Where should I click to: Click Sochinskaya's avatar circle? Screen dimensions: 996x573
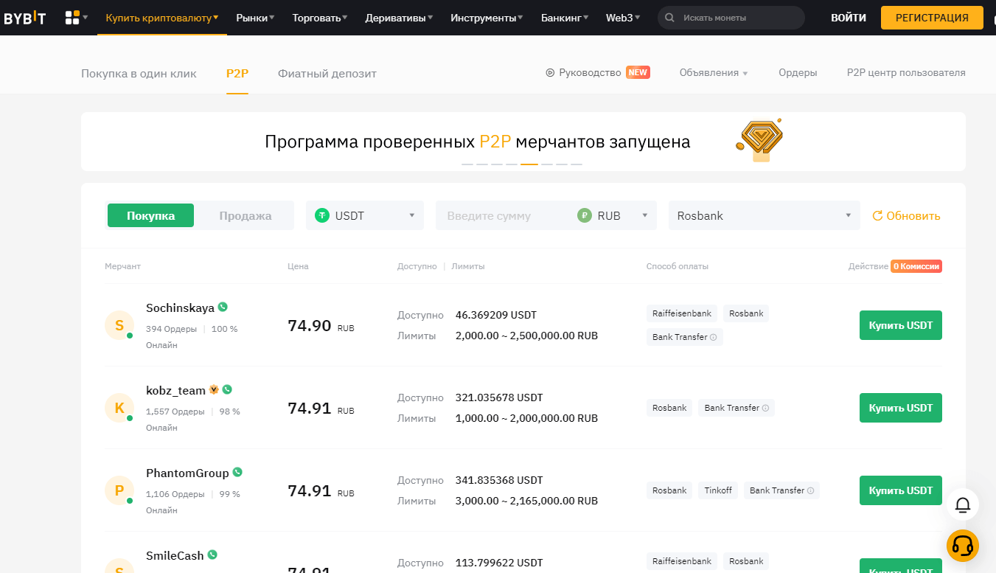[119, 325]
